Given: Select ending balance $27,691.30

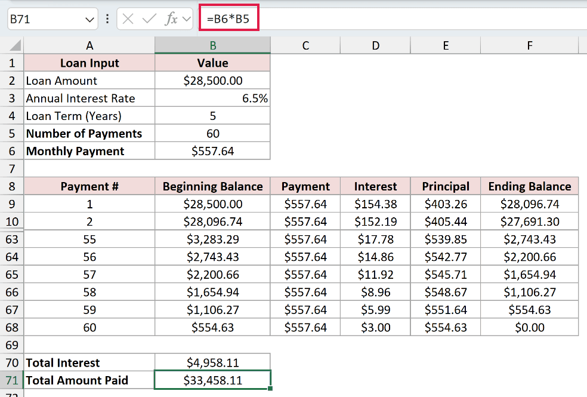Looking at the screenshot, I should point(529,221).
